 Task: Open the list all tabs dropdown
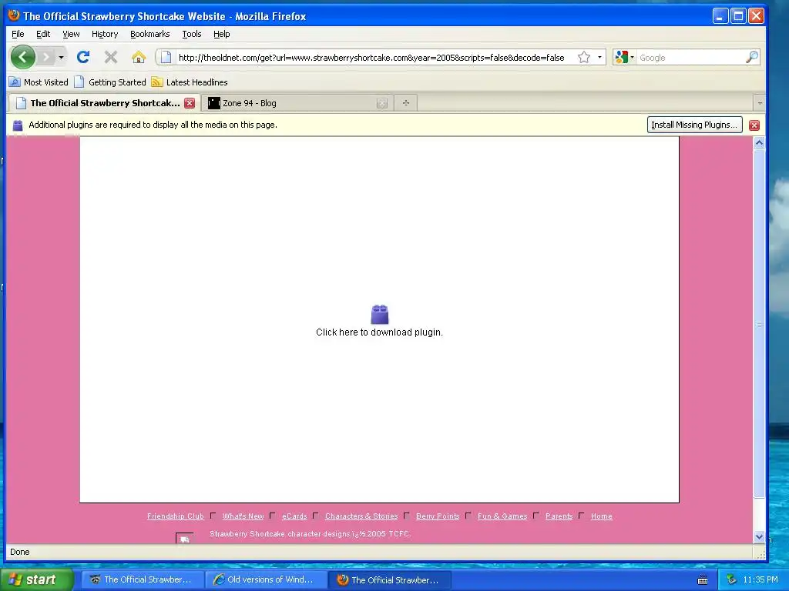(759, 103)
